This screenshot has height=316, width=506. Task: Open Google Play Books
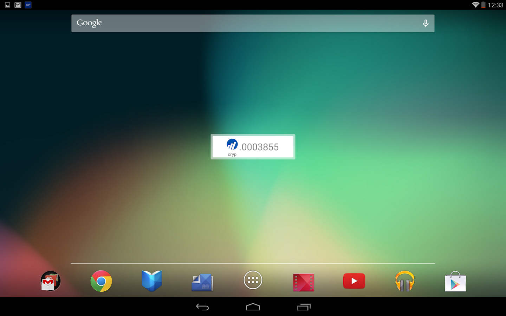[x=152, y=281]
